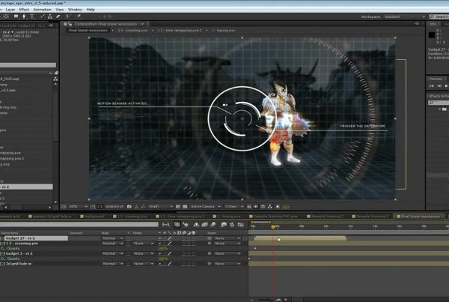Toggle quality switch for Gadget 3 - rs 2
Viewport: 449px width, 302px height.
[x=170, y=253]
